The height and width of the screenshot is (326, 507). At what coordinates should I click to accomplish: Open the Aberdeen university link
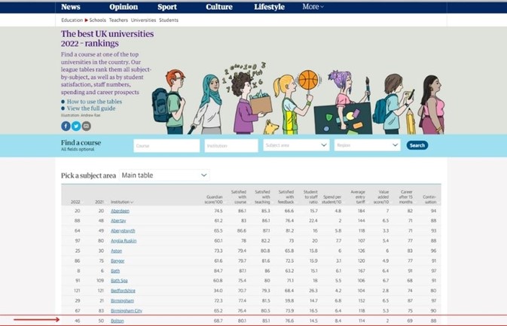[120, 211]
